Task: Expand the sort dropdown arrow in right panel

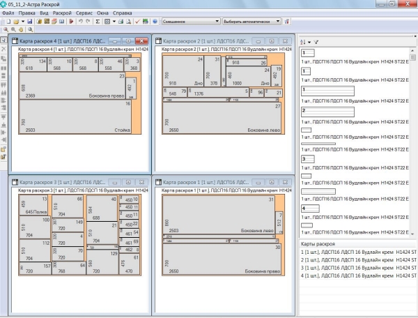Action: point(309,42)
